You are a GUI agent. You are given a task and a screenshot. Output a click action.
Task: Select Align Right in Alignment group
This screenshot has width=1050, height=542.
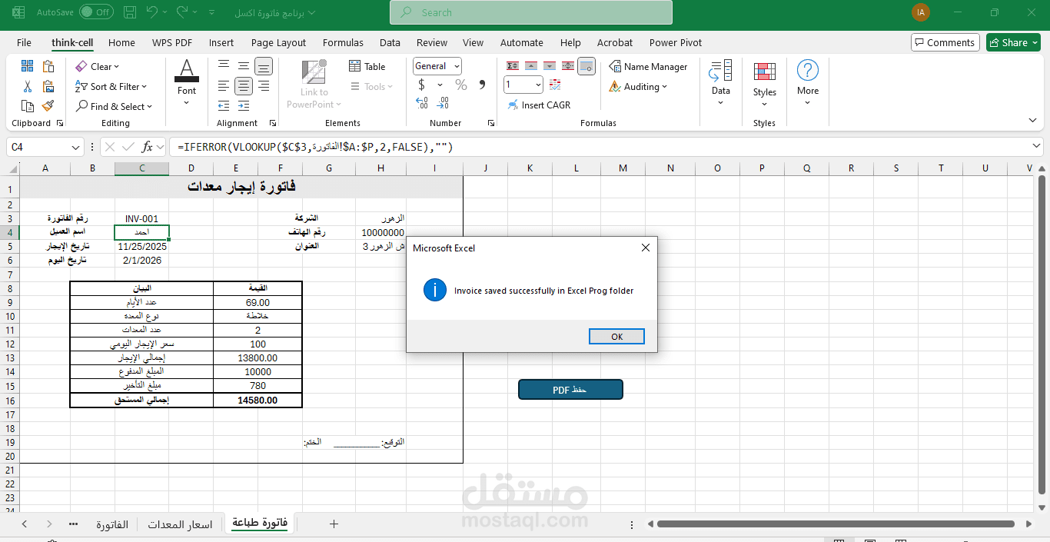pyautogui.click(x=264, y=86)
